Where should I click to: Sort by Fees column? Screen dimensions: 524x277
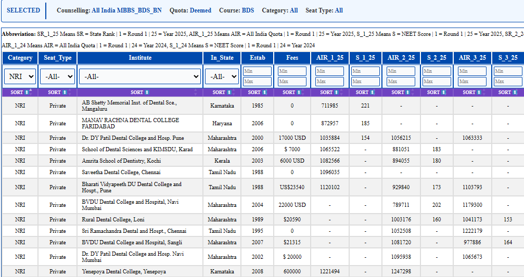coord(292,93)
